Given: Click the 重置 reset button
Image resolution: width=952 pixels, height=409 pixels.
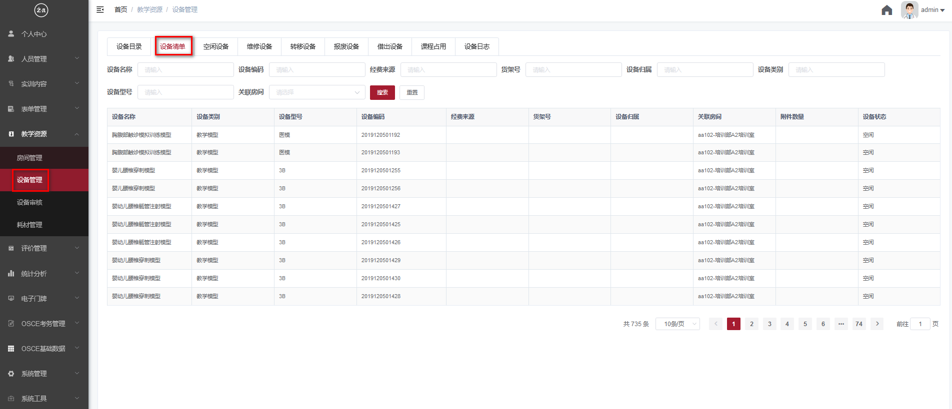Looking at the screenshot, I should click(412, 92).
